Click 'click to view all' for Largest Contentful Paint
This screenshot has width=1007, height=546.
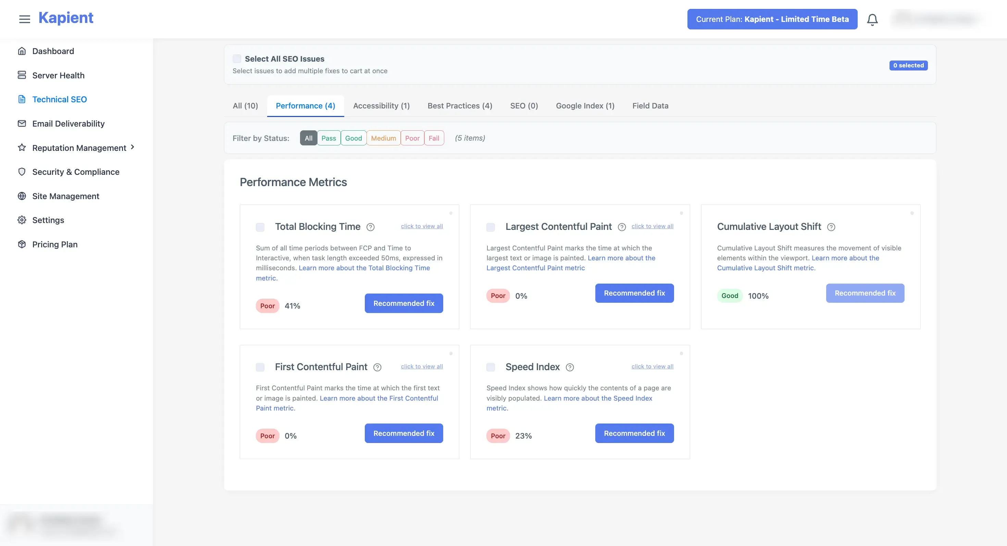tap(652, 226)
